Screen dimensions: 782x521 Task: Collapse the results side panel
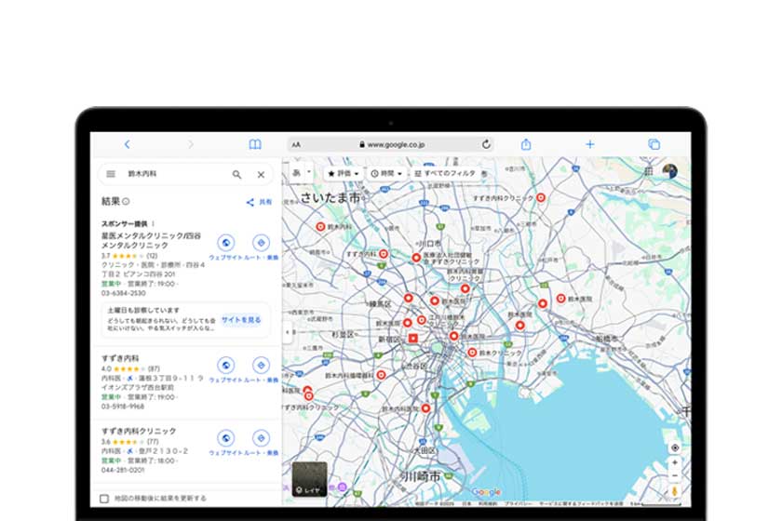[287, 332]
